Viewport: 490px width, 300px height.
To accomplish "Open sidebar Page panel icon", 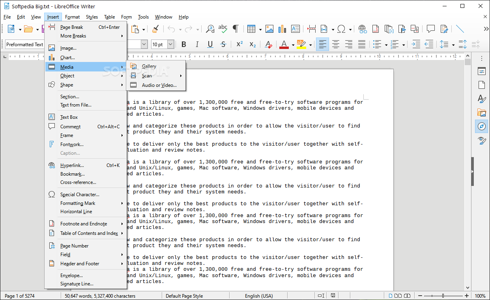I will coord(482,85).
